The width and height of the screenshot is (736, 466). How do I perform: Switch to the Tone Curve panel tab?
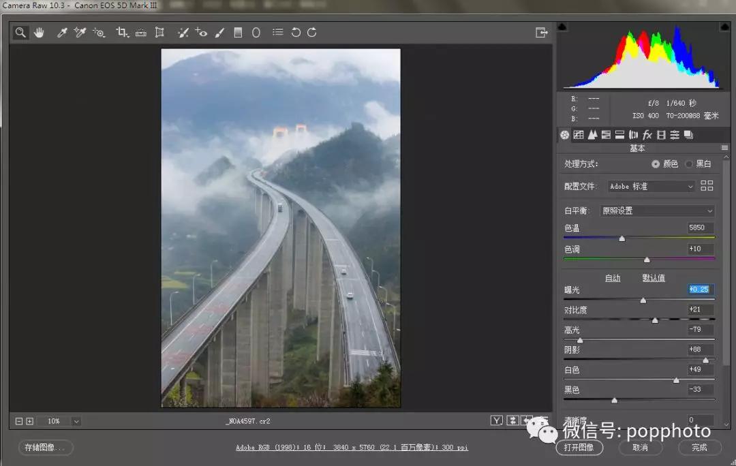coord(579,135)
